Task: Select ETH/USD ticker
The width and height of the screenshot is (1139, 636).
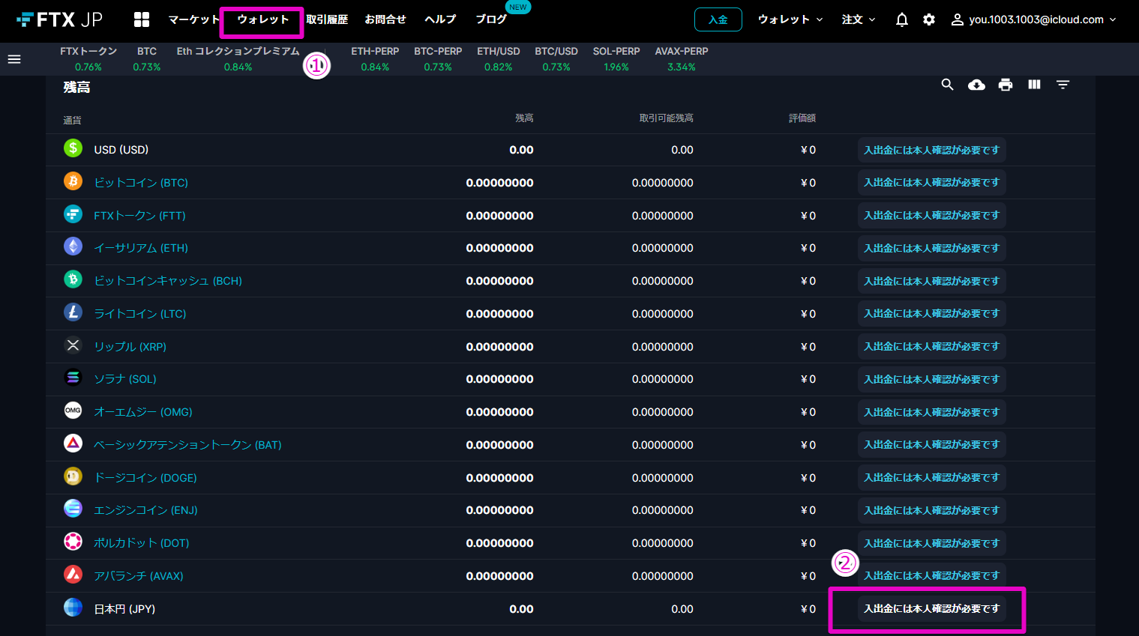Action: pos(499,58)
